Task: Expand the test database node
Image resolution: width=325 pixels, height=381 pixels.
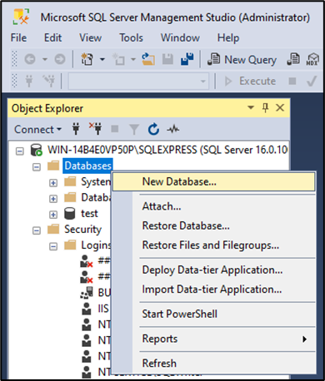Action: 53,215
